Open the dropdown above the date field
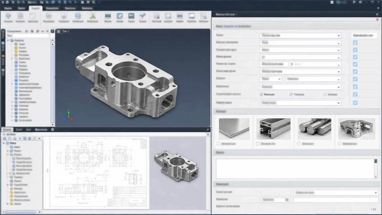The width and height of the screenshot is (382, 215). pos(336,193)
